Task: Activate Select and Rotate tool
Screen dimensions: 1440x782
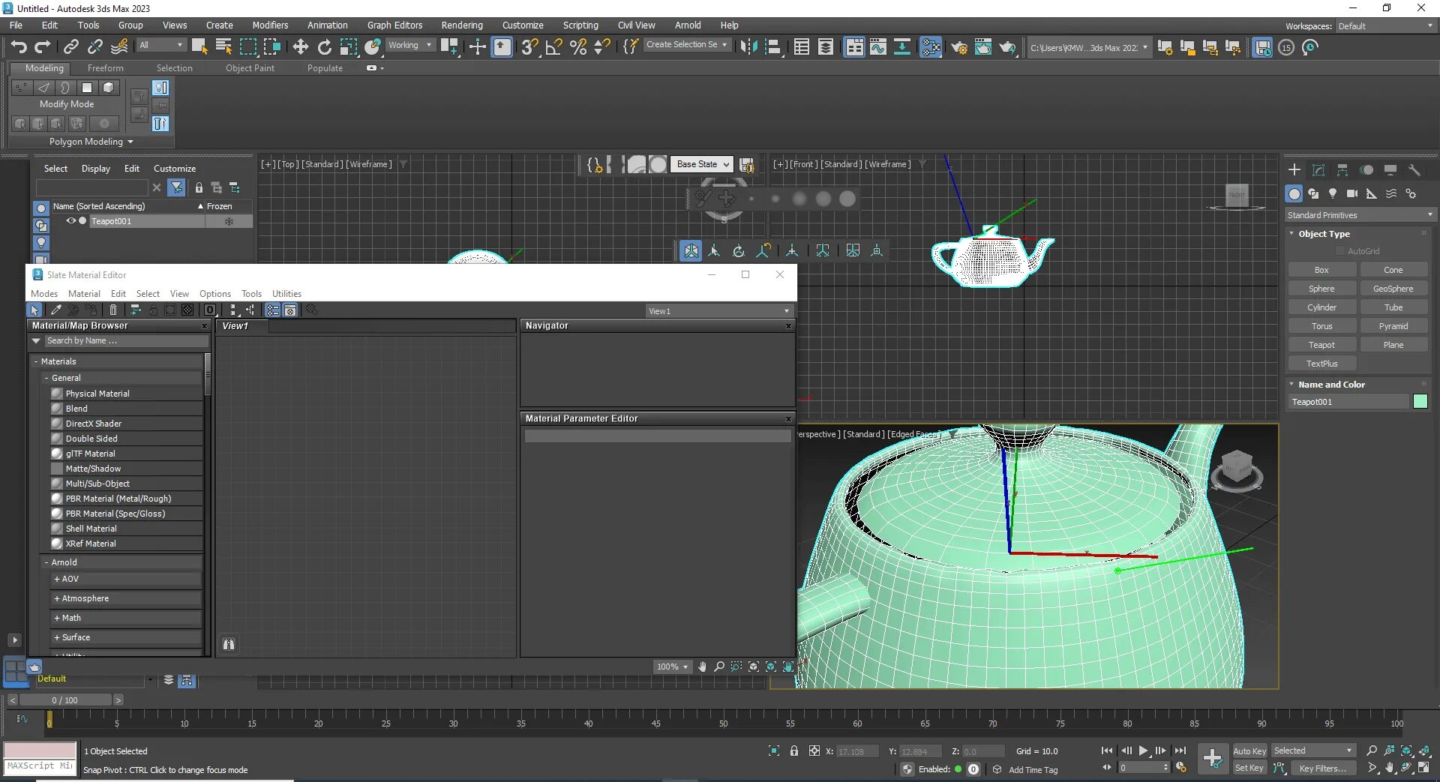Action: [x=325, y=47]
